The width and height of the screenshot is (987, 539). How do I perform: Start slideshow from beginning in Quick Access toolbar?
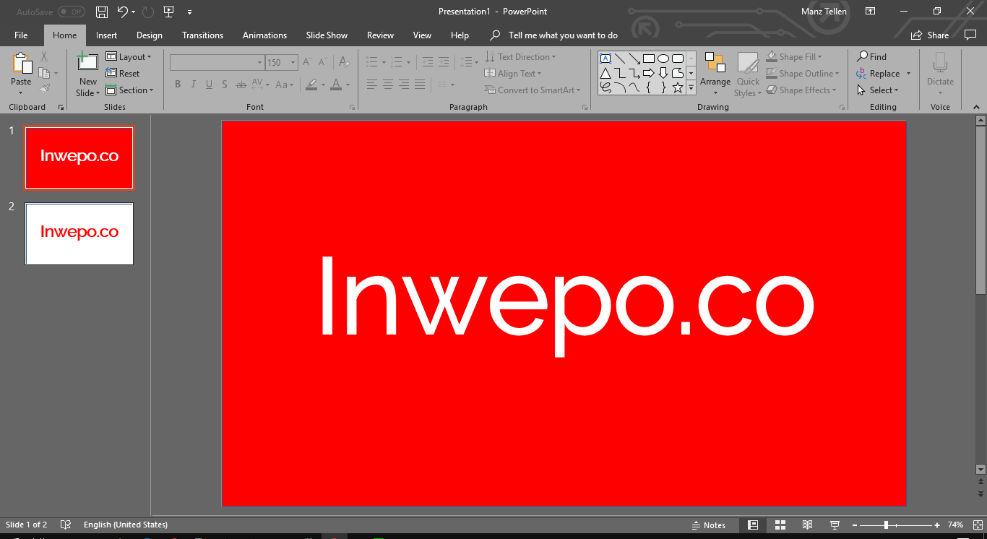(168, 12)
